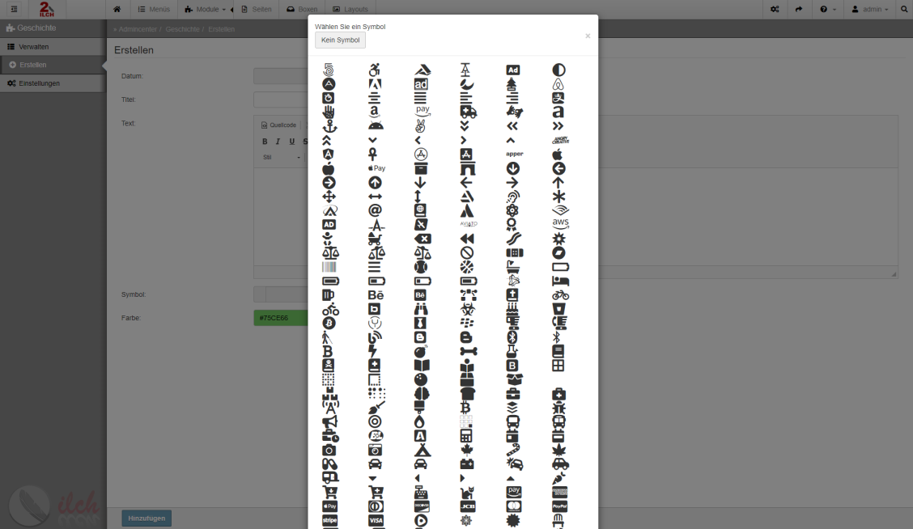Pick the candy cane icon
Viewport: 913px width, 529px height.
pyautogui.click(x=513, y=450)
